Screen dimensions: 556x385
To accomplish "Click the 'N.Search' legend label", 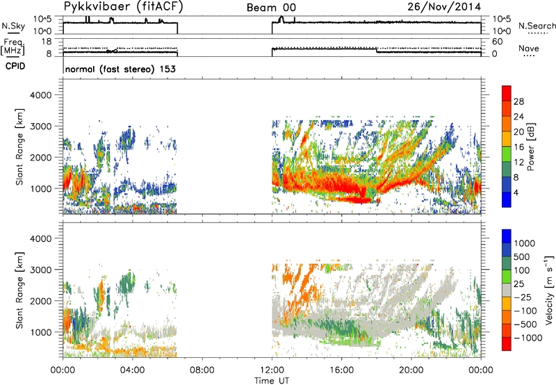I will [x=537, y=26].
